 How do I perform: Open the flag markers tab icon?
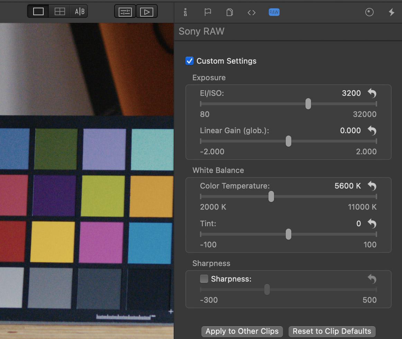208,12
